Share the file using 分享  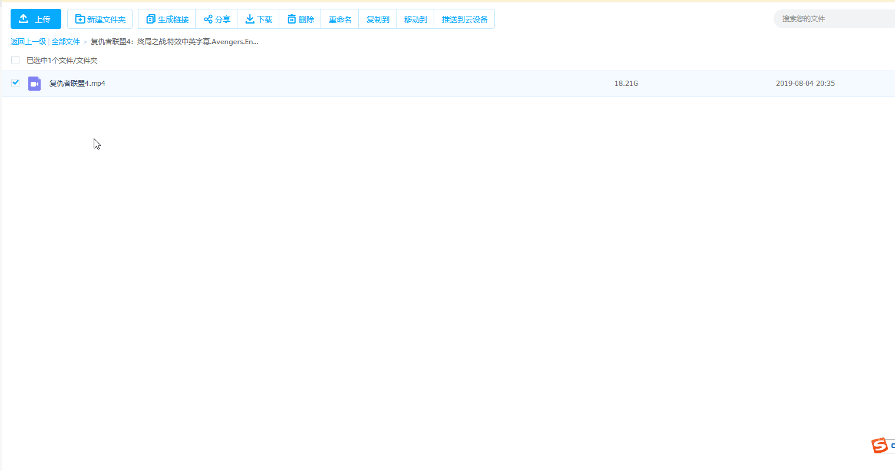[216, 19]
